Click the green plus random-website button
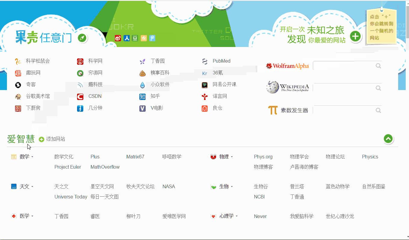This screenshot has height=240, width=409. pos(355,36)
